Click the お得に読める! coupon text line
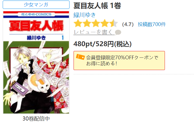This screenshot has width=194, height=128. (x=102, y=64)
